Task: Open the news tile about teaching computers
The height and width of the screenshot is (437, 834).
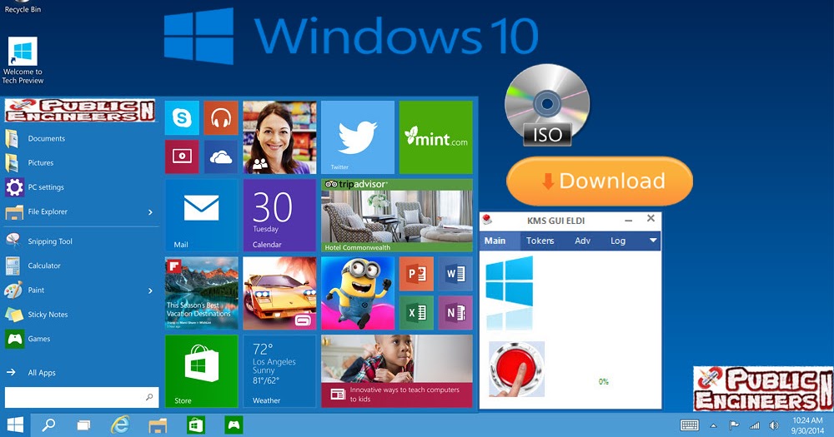Action: 397,371
